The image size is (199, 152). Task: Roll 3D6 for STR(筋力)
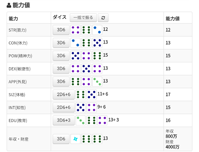coord(61,30)
